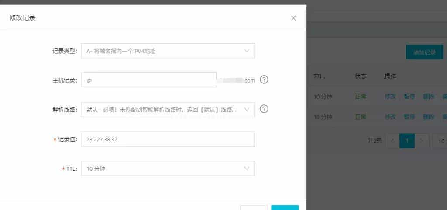The height and width of the screenshot is (210, 447).
Task: Open the help icon next to 主机记录
Action: tap(264, 80)
